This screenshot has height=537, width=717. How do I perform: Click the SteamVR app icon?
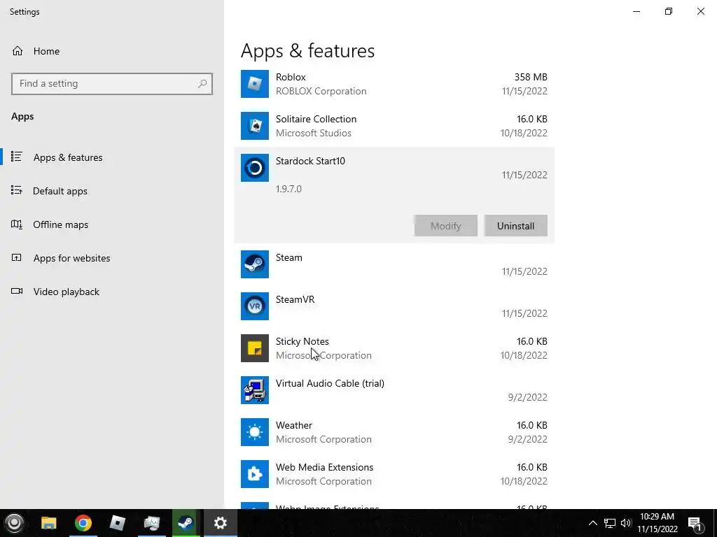tap(255, 306)
